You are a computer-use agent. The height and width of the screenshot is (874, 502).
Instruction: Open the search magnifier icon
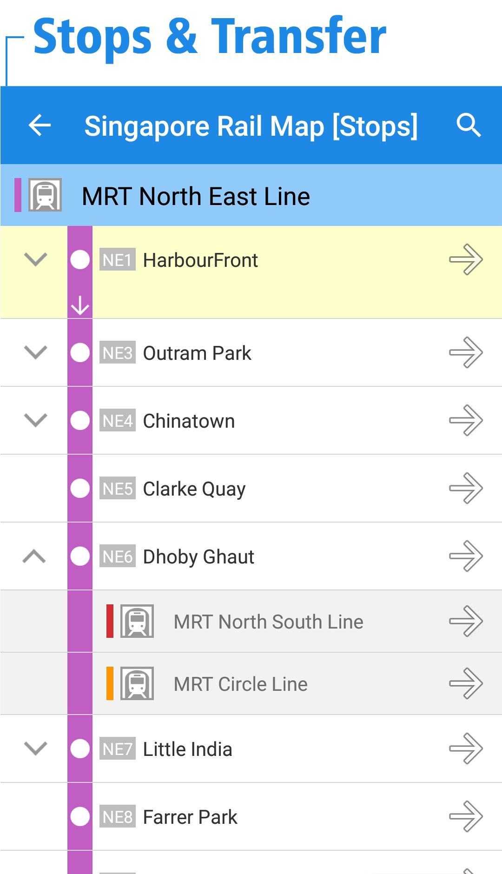click(x=468, y=126)
